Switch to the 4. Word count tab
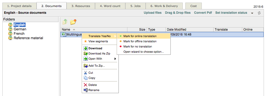The image size is (266, 96). 110,6
